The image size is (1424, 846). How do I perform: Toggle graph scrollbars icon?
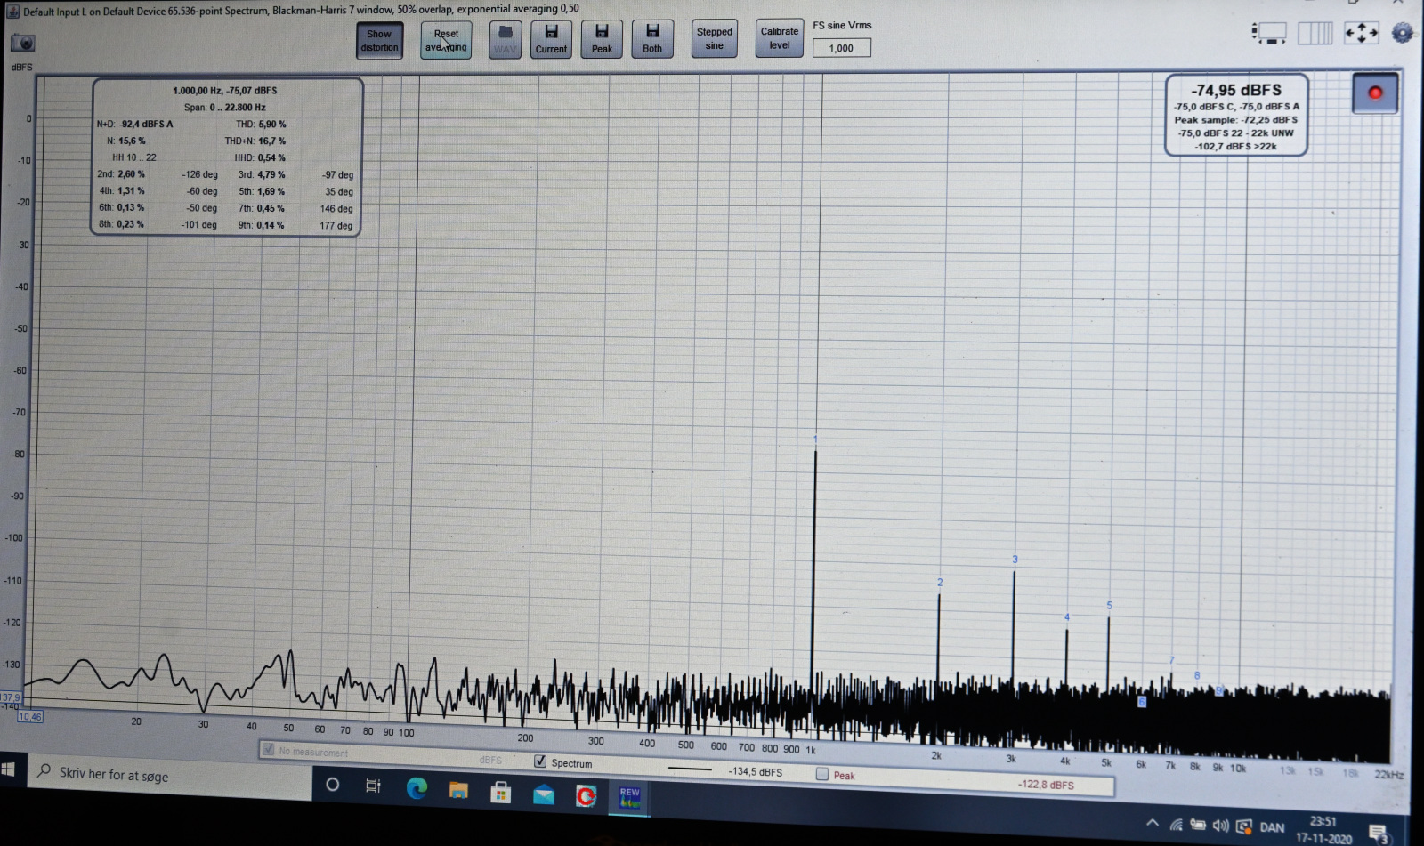[x=1269, y=34]
